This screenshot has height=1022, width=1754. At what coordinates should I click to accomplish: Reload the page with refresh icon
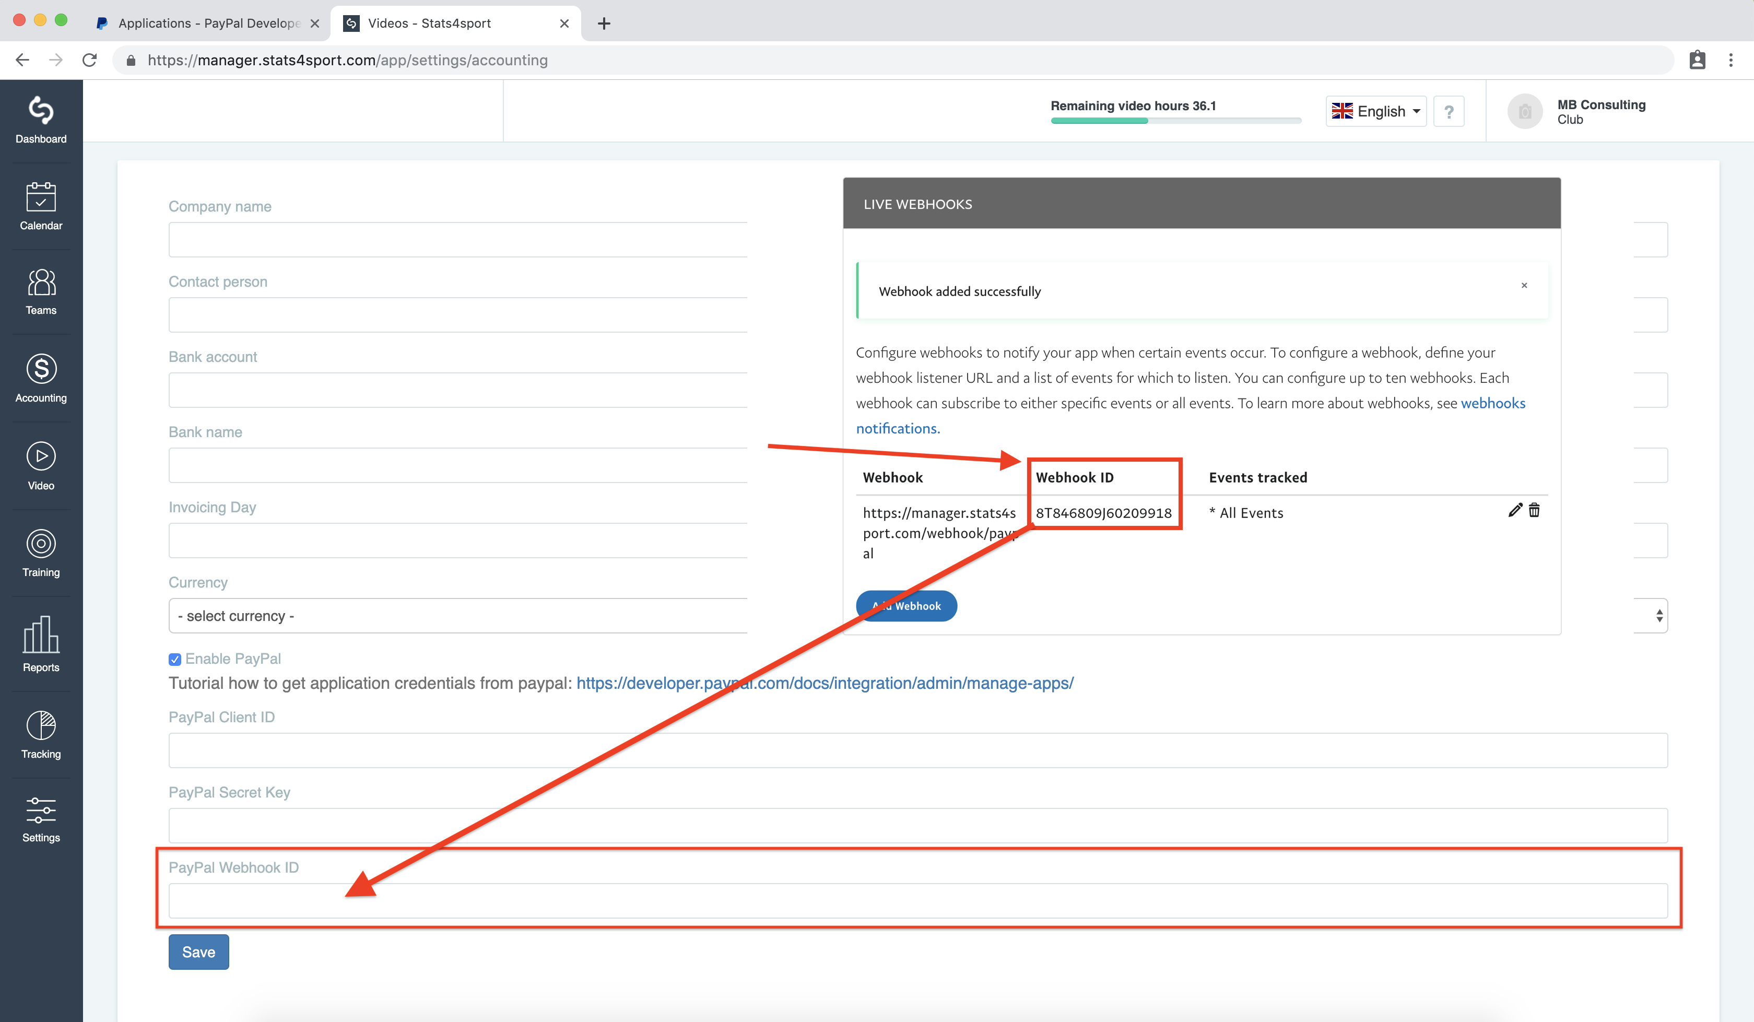click(89, 60)
